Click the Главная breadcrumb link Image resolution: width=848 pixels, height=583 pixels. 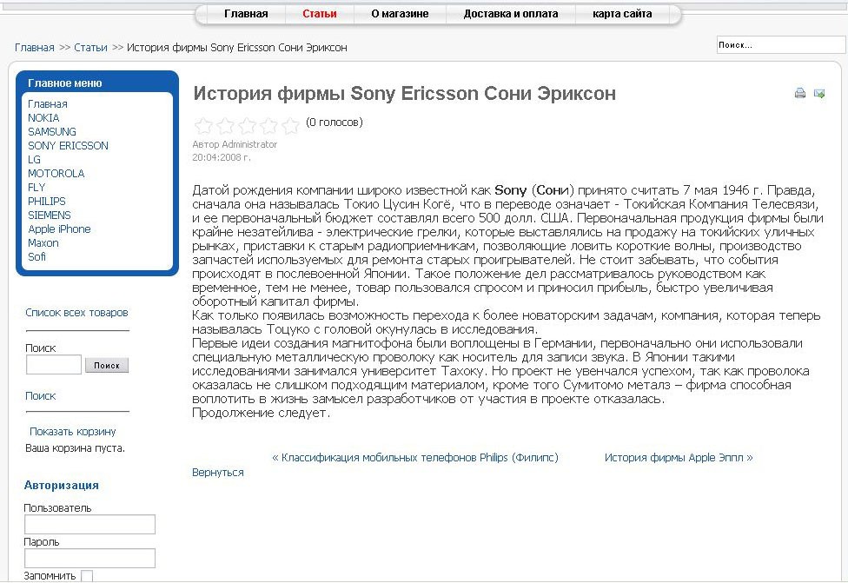(x=35, y=48)
